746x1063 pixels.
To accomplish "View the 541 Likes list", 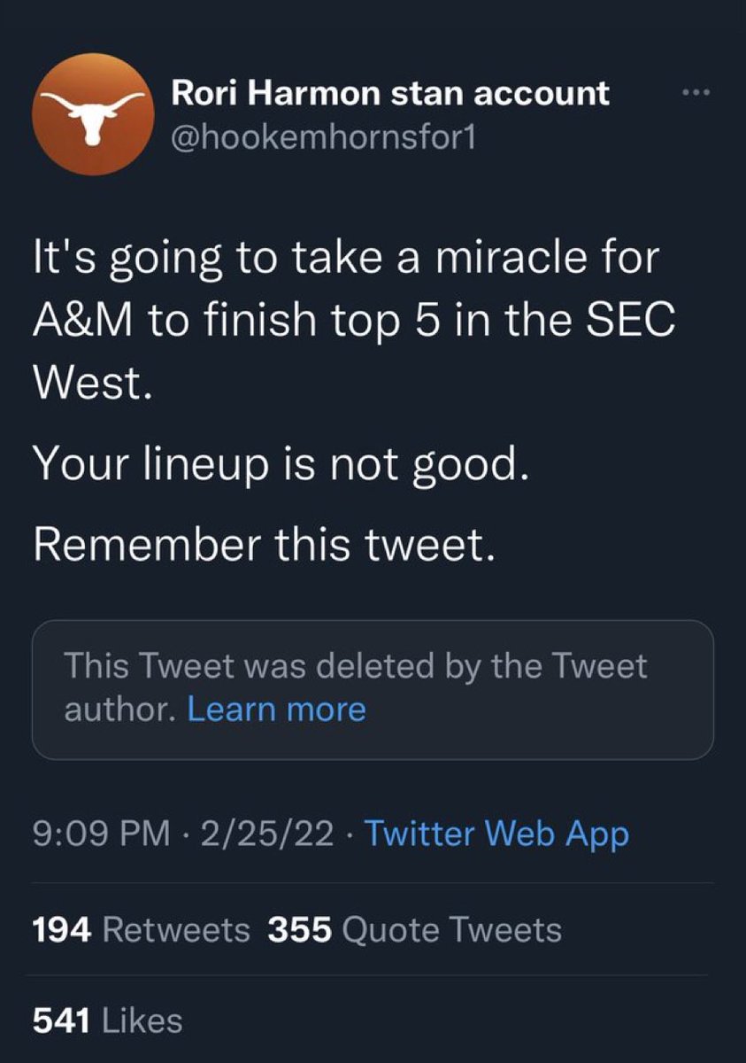I will (107, 1020).
